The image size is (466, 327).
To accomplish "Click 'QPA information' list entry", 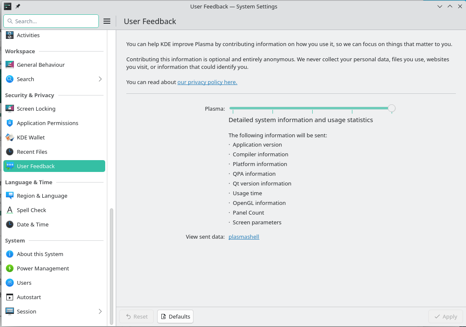I will [254, 174].
